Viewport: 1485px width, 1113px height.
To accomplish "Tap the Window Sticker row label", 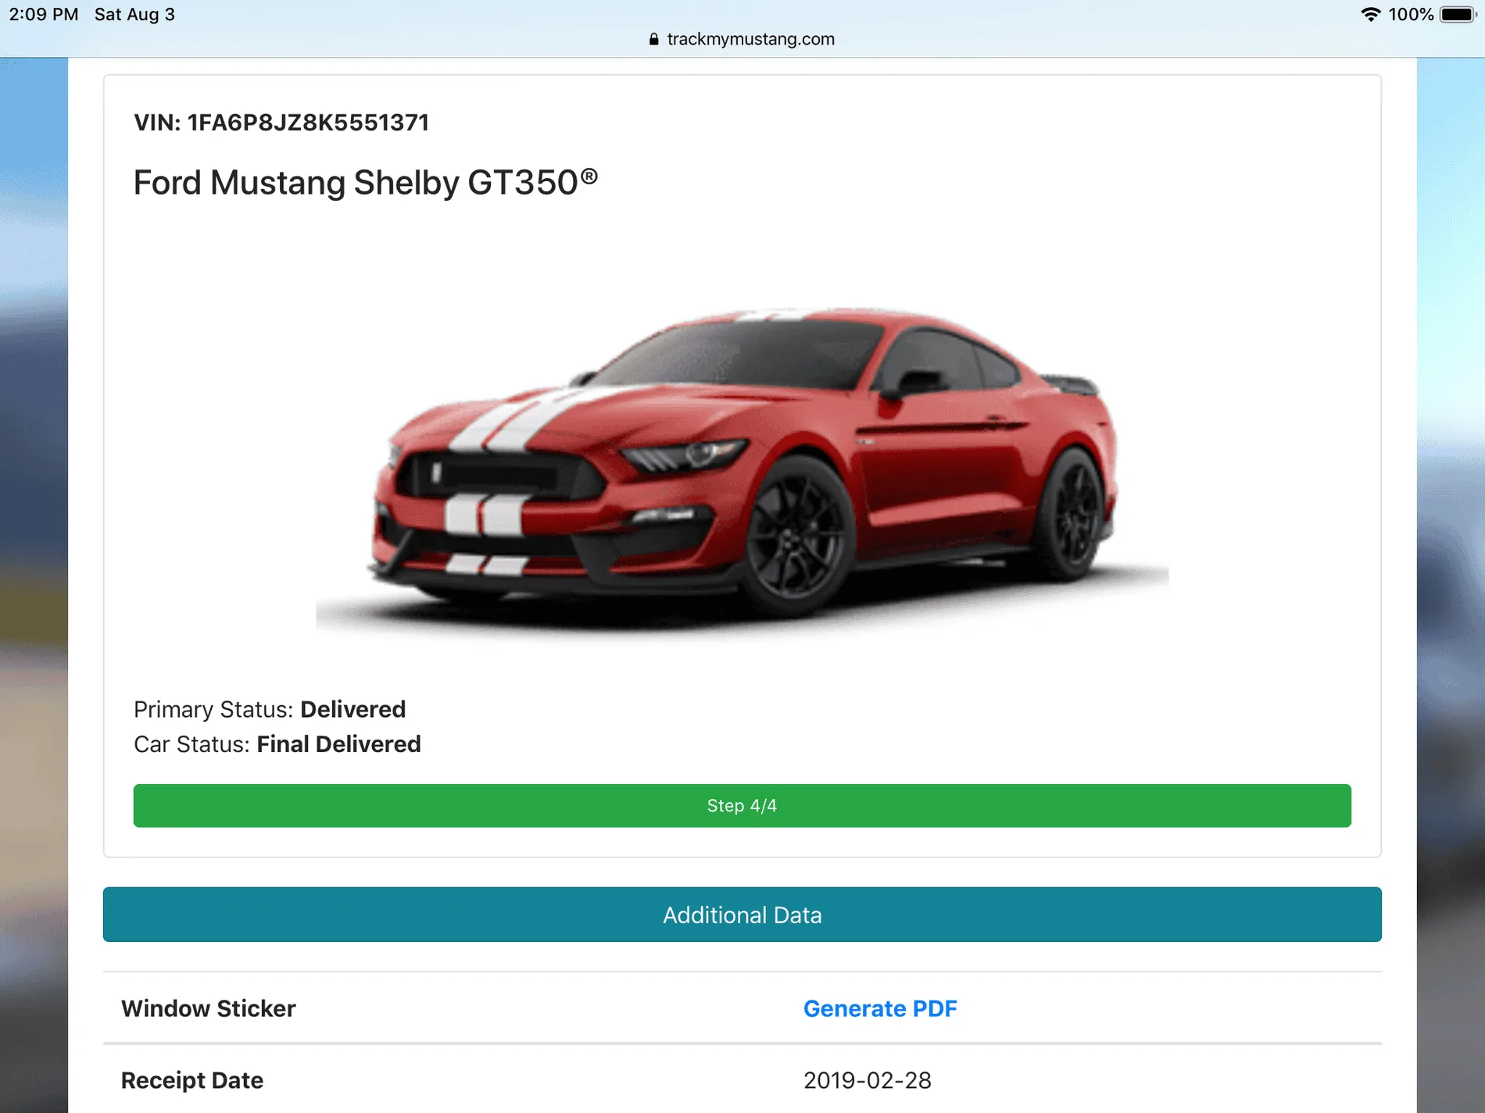I will [209, 1008].
